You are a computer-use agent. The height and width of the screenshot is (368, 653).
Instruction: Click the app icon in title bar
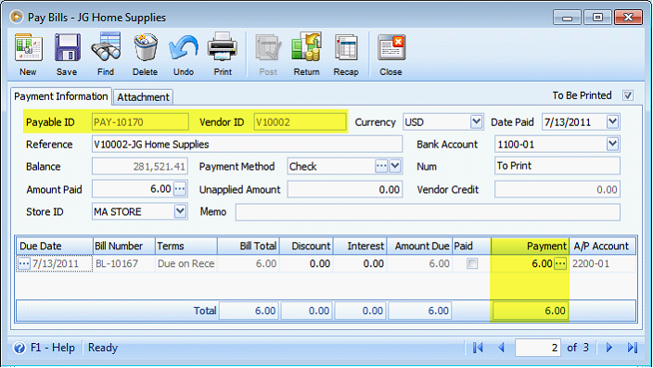point(17,17)
